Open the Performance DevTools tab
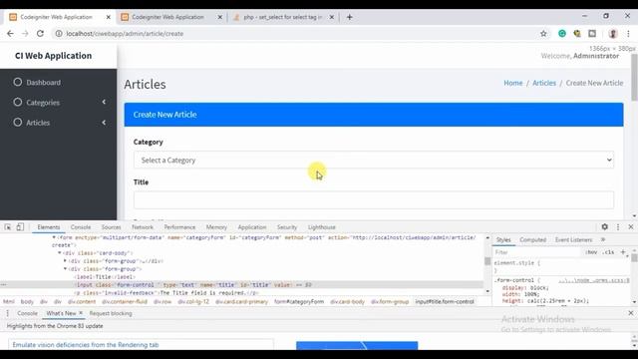638x359 pixels. [179, 227]
